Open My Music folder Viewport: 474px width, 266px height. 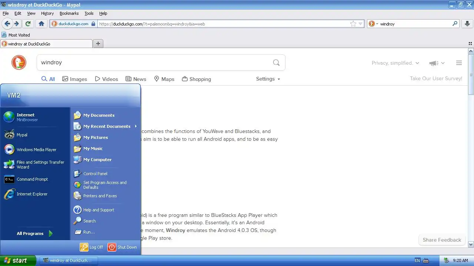pyautogui.click(x=105, y=149)
